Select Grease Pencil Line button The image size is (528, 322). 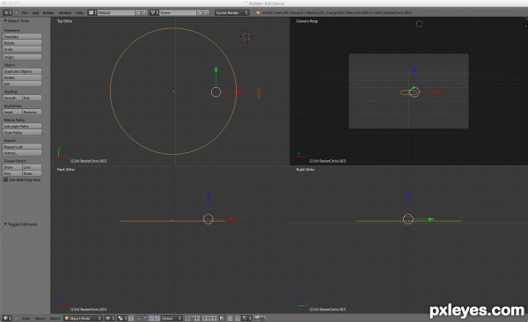point(32,167)
